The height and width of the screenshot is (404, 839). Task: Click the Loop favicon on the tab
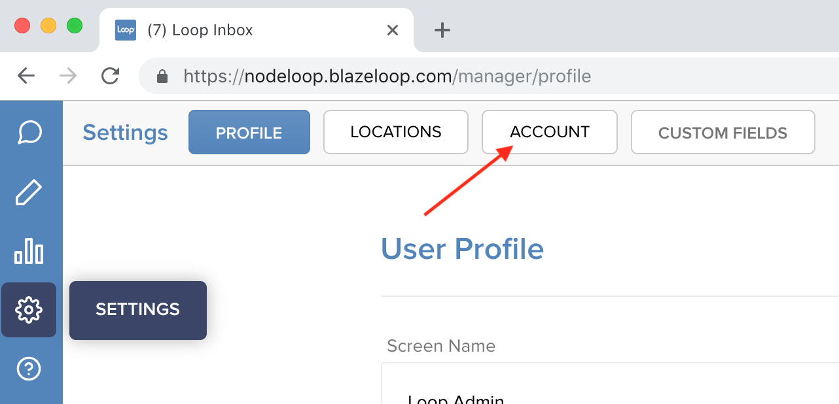tap(126, 30)
